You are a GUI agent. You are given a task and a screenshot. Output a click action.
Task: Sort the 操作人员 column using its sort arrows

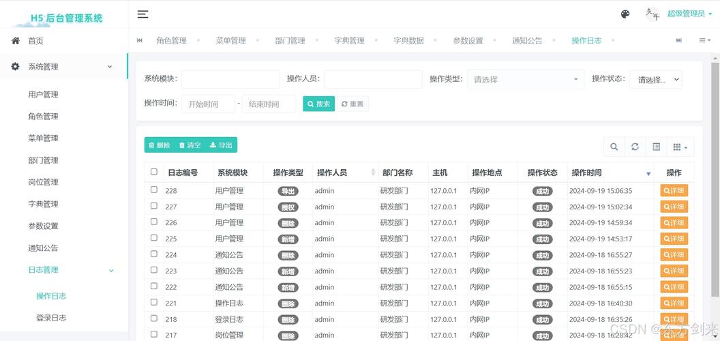pyautogui.click(x=373, y=173)
